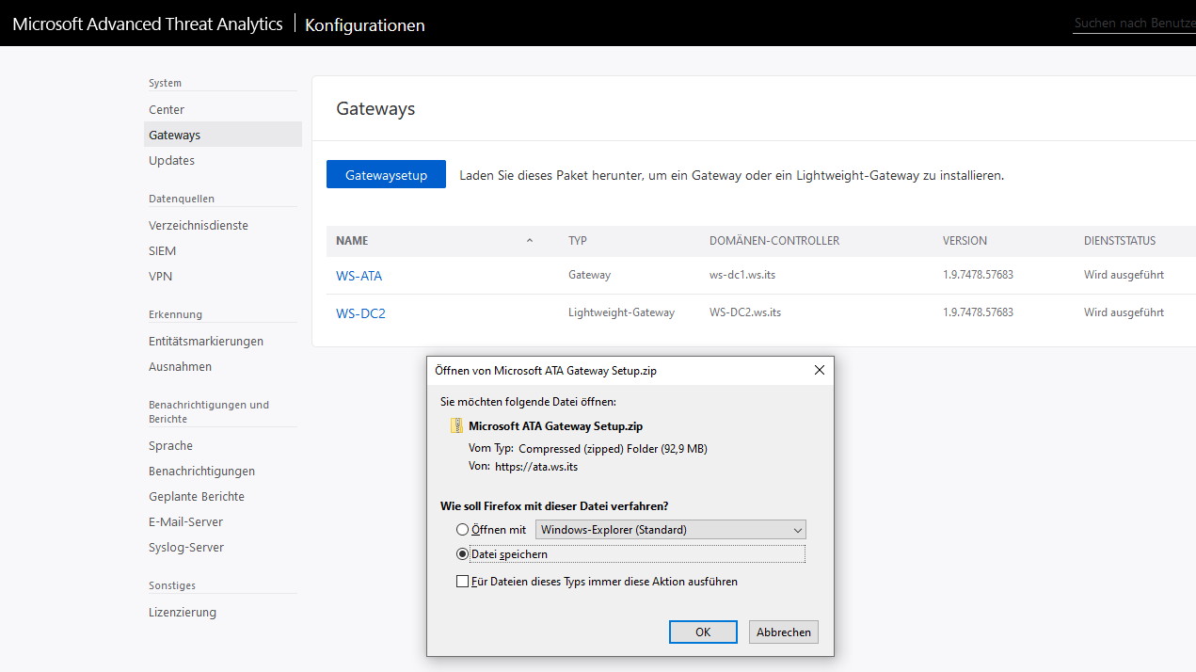Viewport: 1196px width, 672px height.
Task: Click OK in the download dialog
Action: [703, 632]
